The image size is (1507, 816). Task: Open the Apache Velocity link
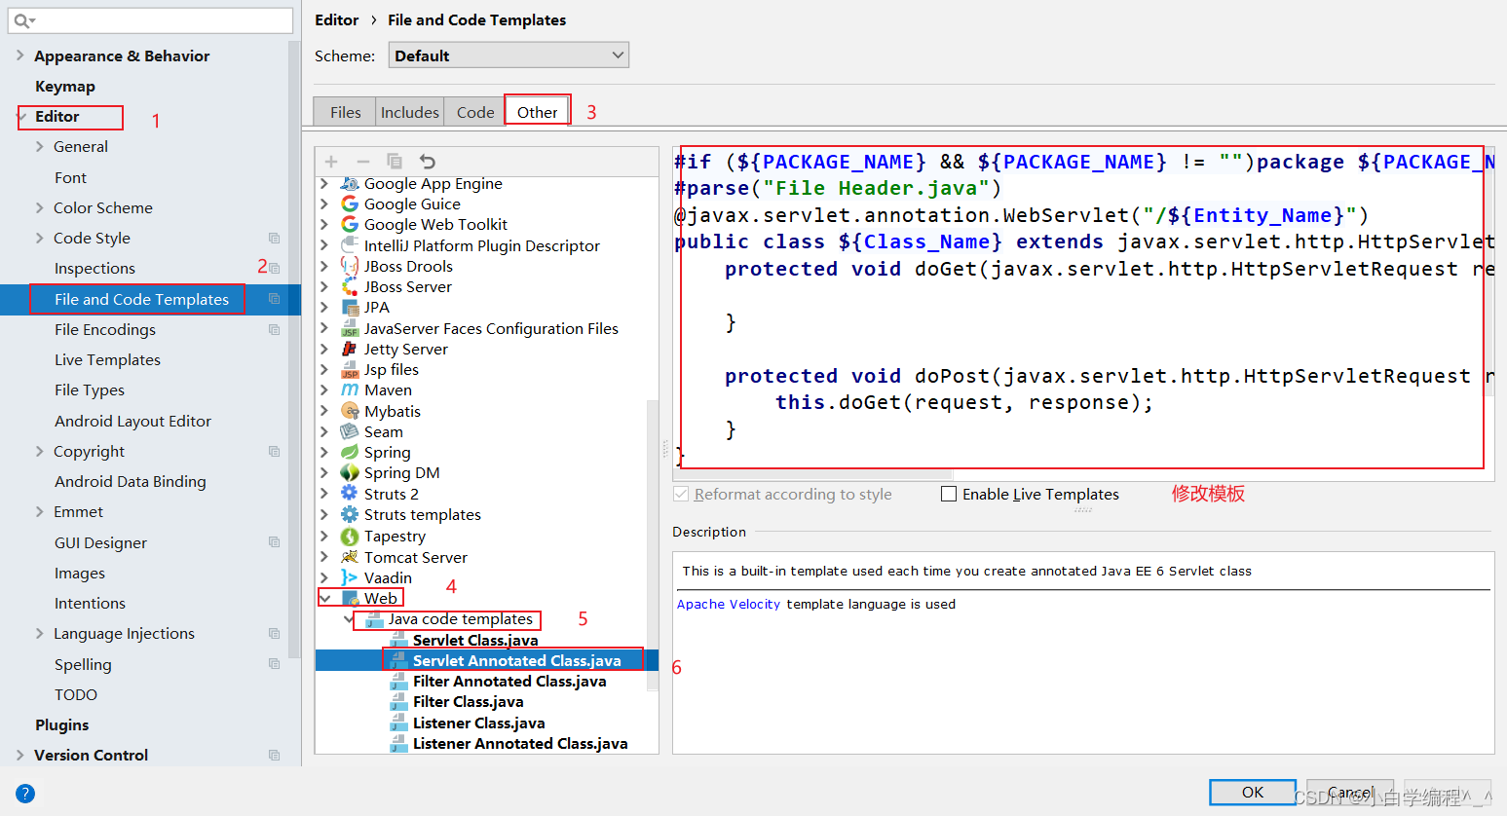(x=729, y=604)
